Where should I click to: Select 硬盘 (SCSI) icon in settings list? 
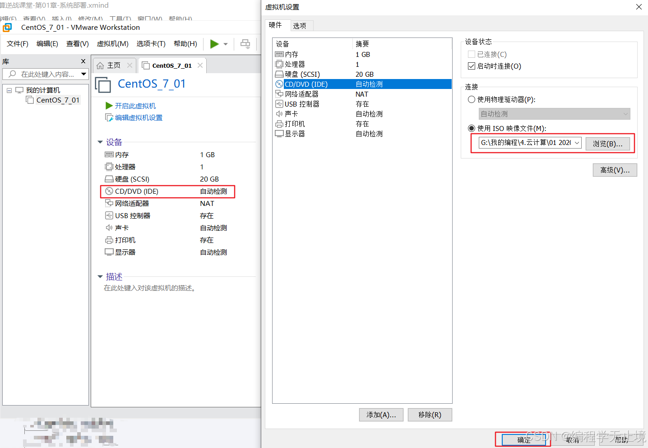point(279,74)
